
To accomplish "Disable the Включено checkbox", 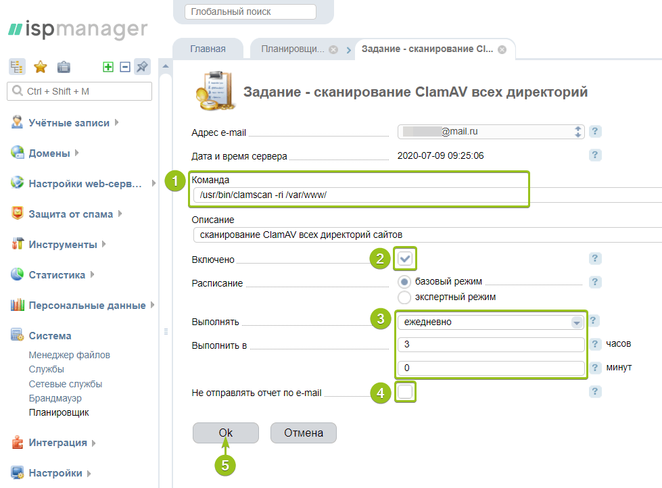I will point(405,259).
